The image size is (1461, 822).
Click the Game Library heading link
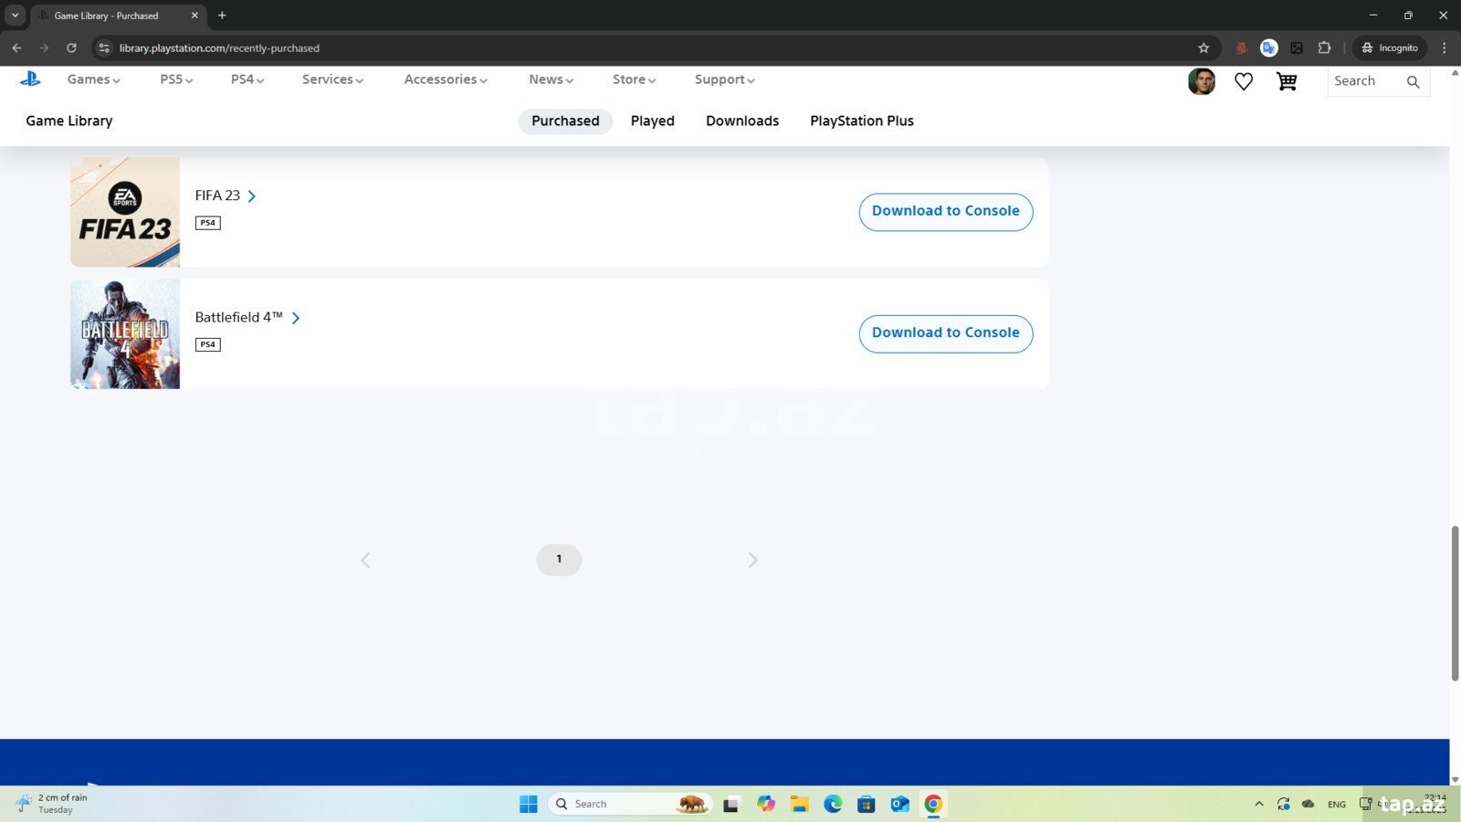click(x=69, y=121)
